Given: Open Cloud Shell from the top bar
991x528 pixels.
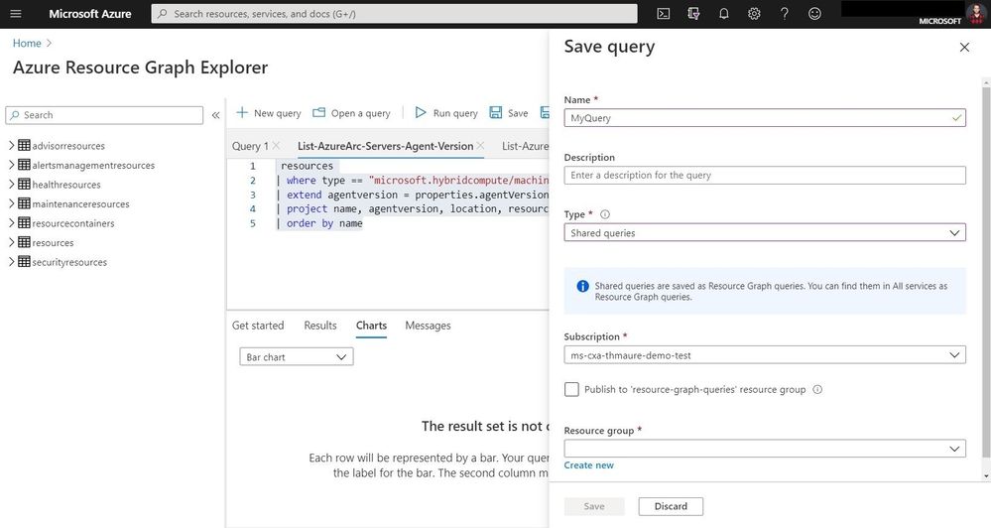Looking at the screenshot, I should [x=663, y=13].
